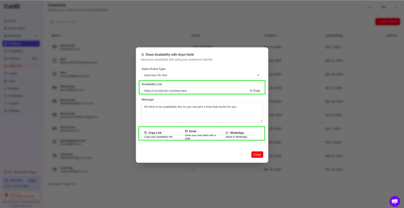Click the 'Send your availability link' subtitle text
Image resolution: width=404 pixels, height=208 pixels.
click(x=177, y=60)
